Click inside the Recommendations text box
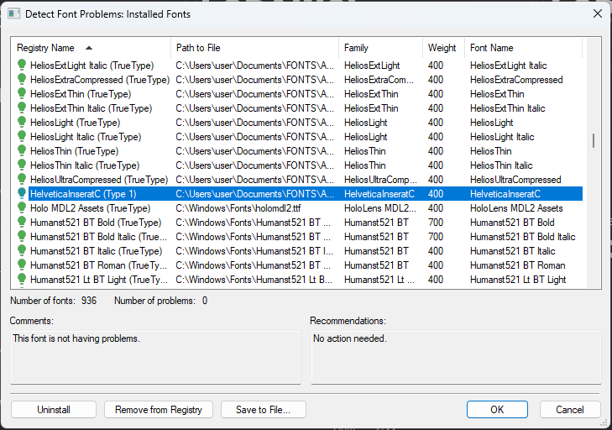This screenshot has width=612, height=430. click(456, 358)
